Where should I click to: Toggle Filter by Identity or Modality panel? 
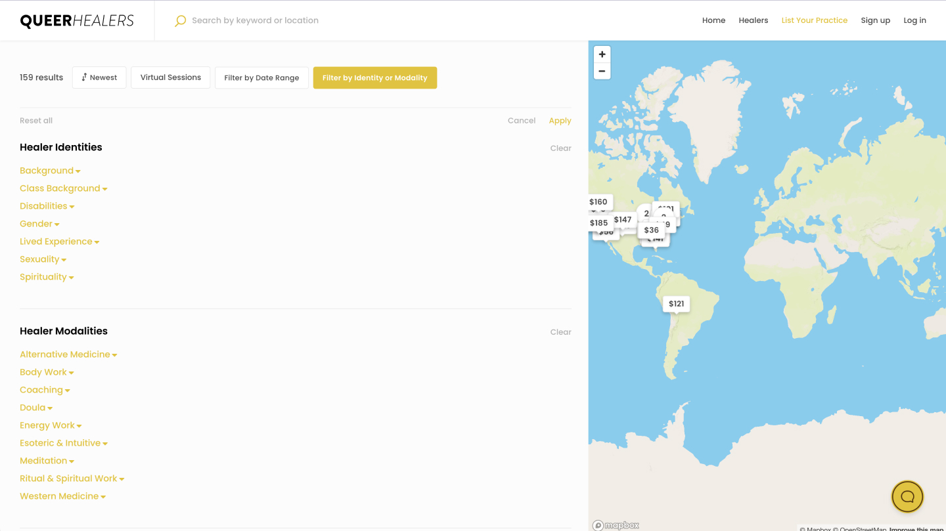pyautogui.click(x=374, y=77)
